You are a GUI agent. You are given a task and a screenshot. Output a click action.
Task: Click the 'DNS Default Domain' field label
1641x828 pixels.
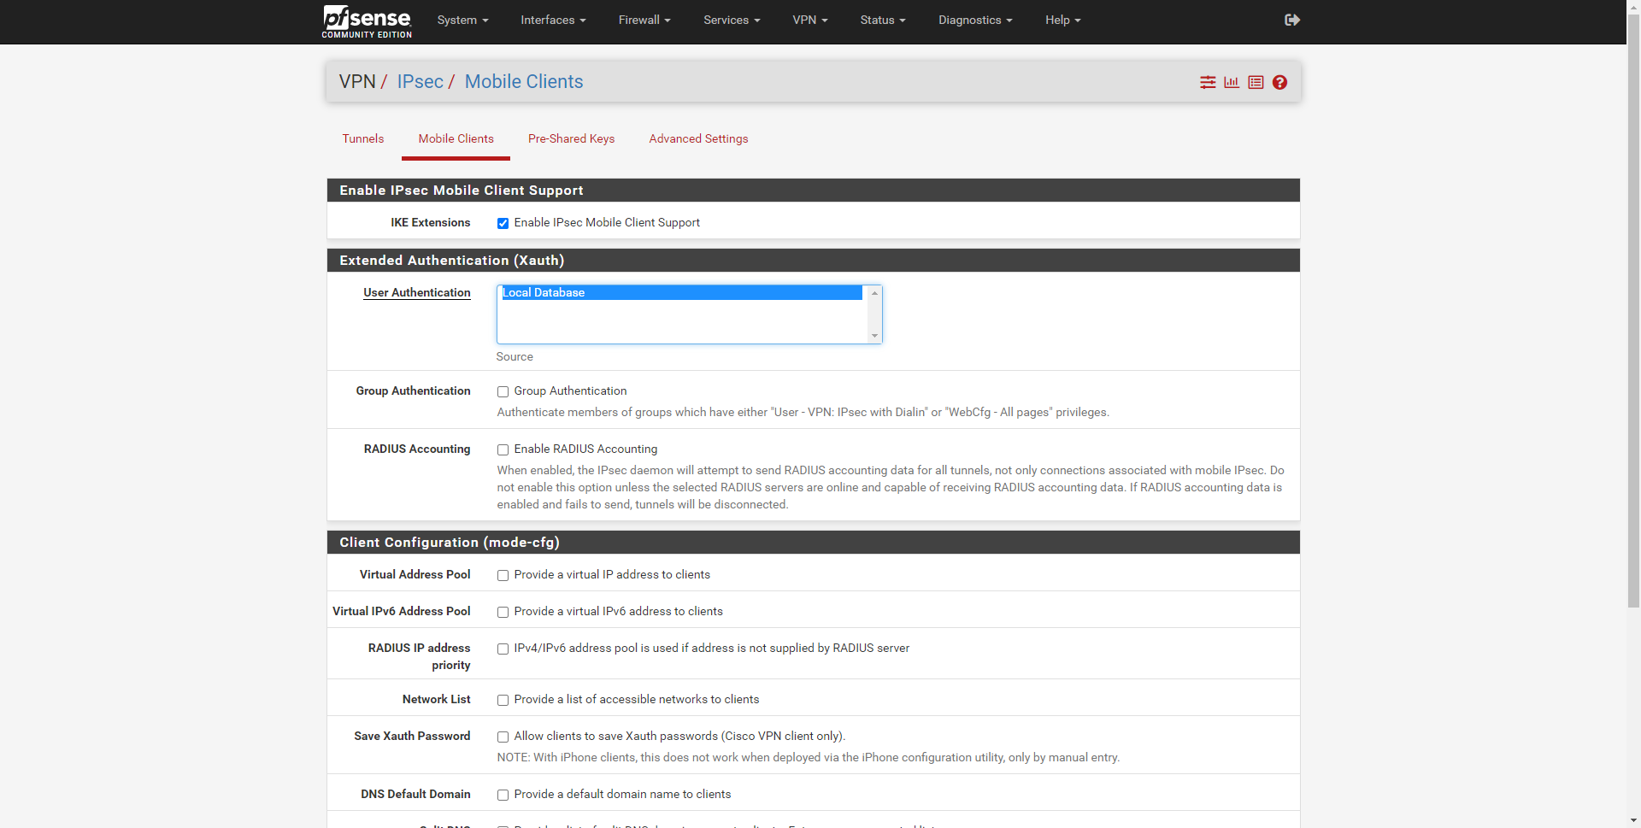click(415, 795)
